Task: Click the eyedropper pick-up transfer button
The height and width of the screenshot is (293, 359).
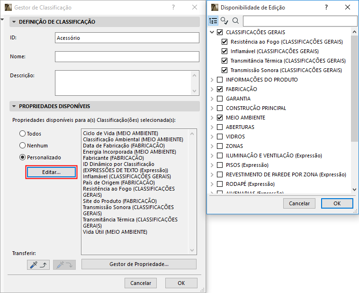Action: click(38, 265)
